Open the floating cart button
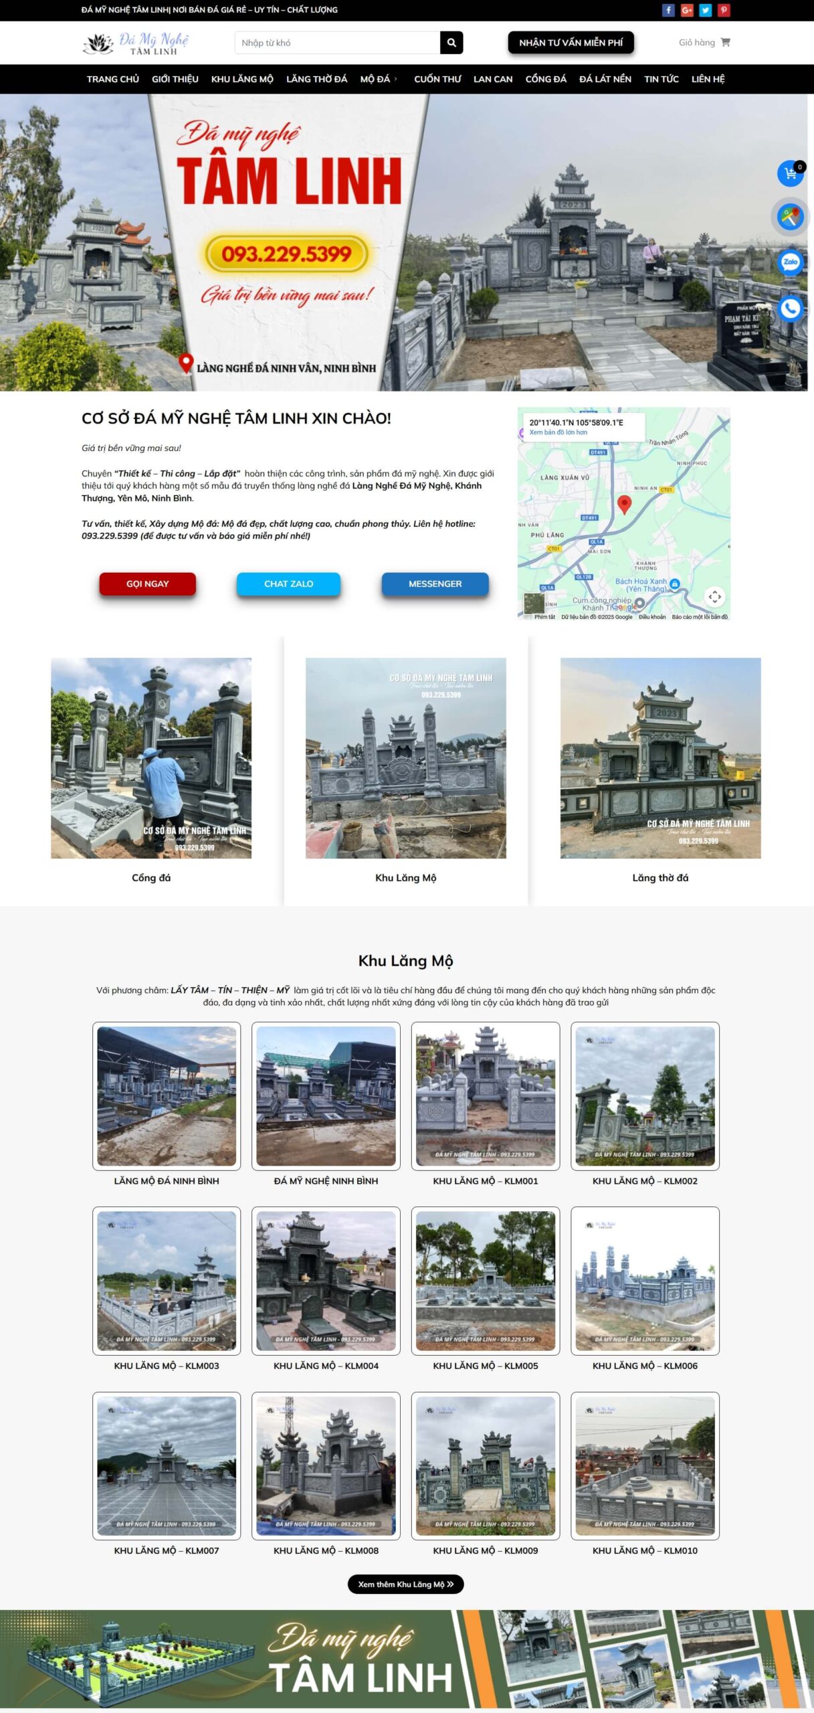814x1713 pixels. click(x=790, y=174)
